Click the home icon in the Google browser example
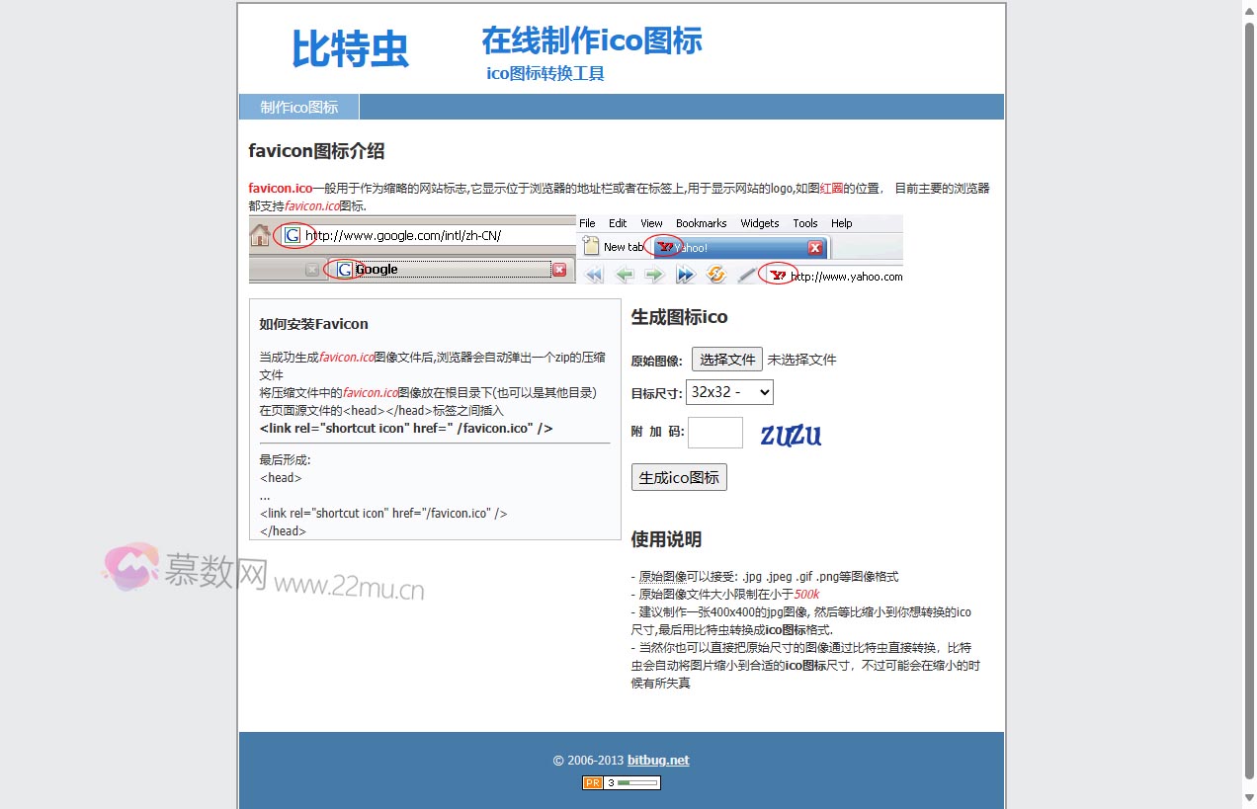The width and height of the screenshot is (1257, 809). 259,235
